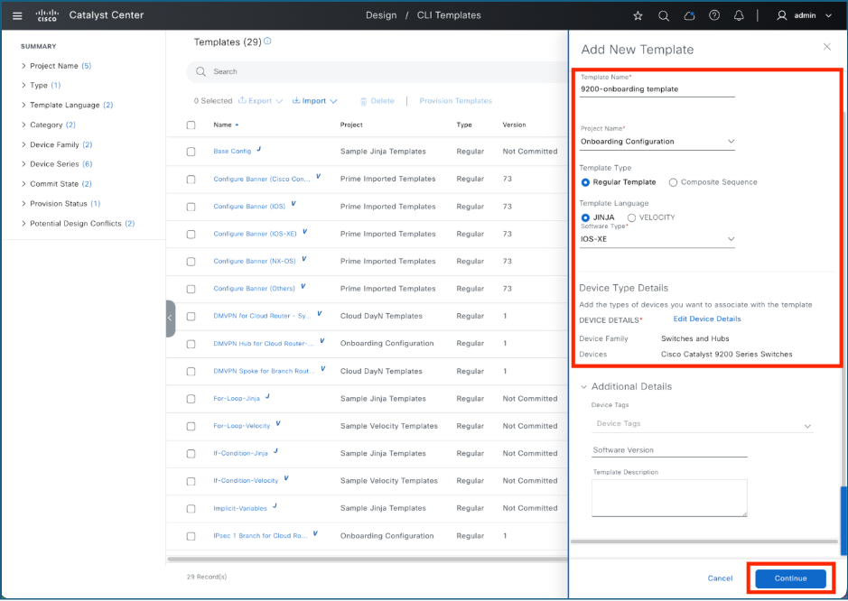Click the Template Description text area
848x601 pixels.
click(669, 498)
